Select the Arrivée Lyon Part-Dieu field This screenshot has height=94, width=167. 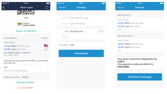[x=81, y=24]
